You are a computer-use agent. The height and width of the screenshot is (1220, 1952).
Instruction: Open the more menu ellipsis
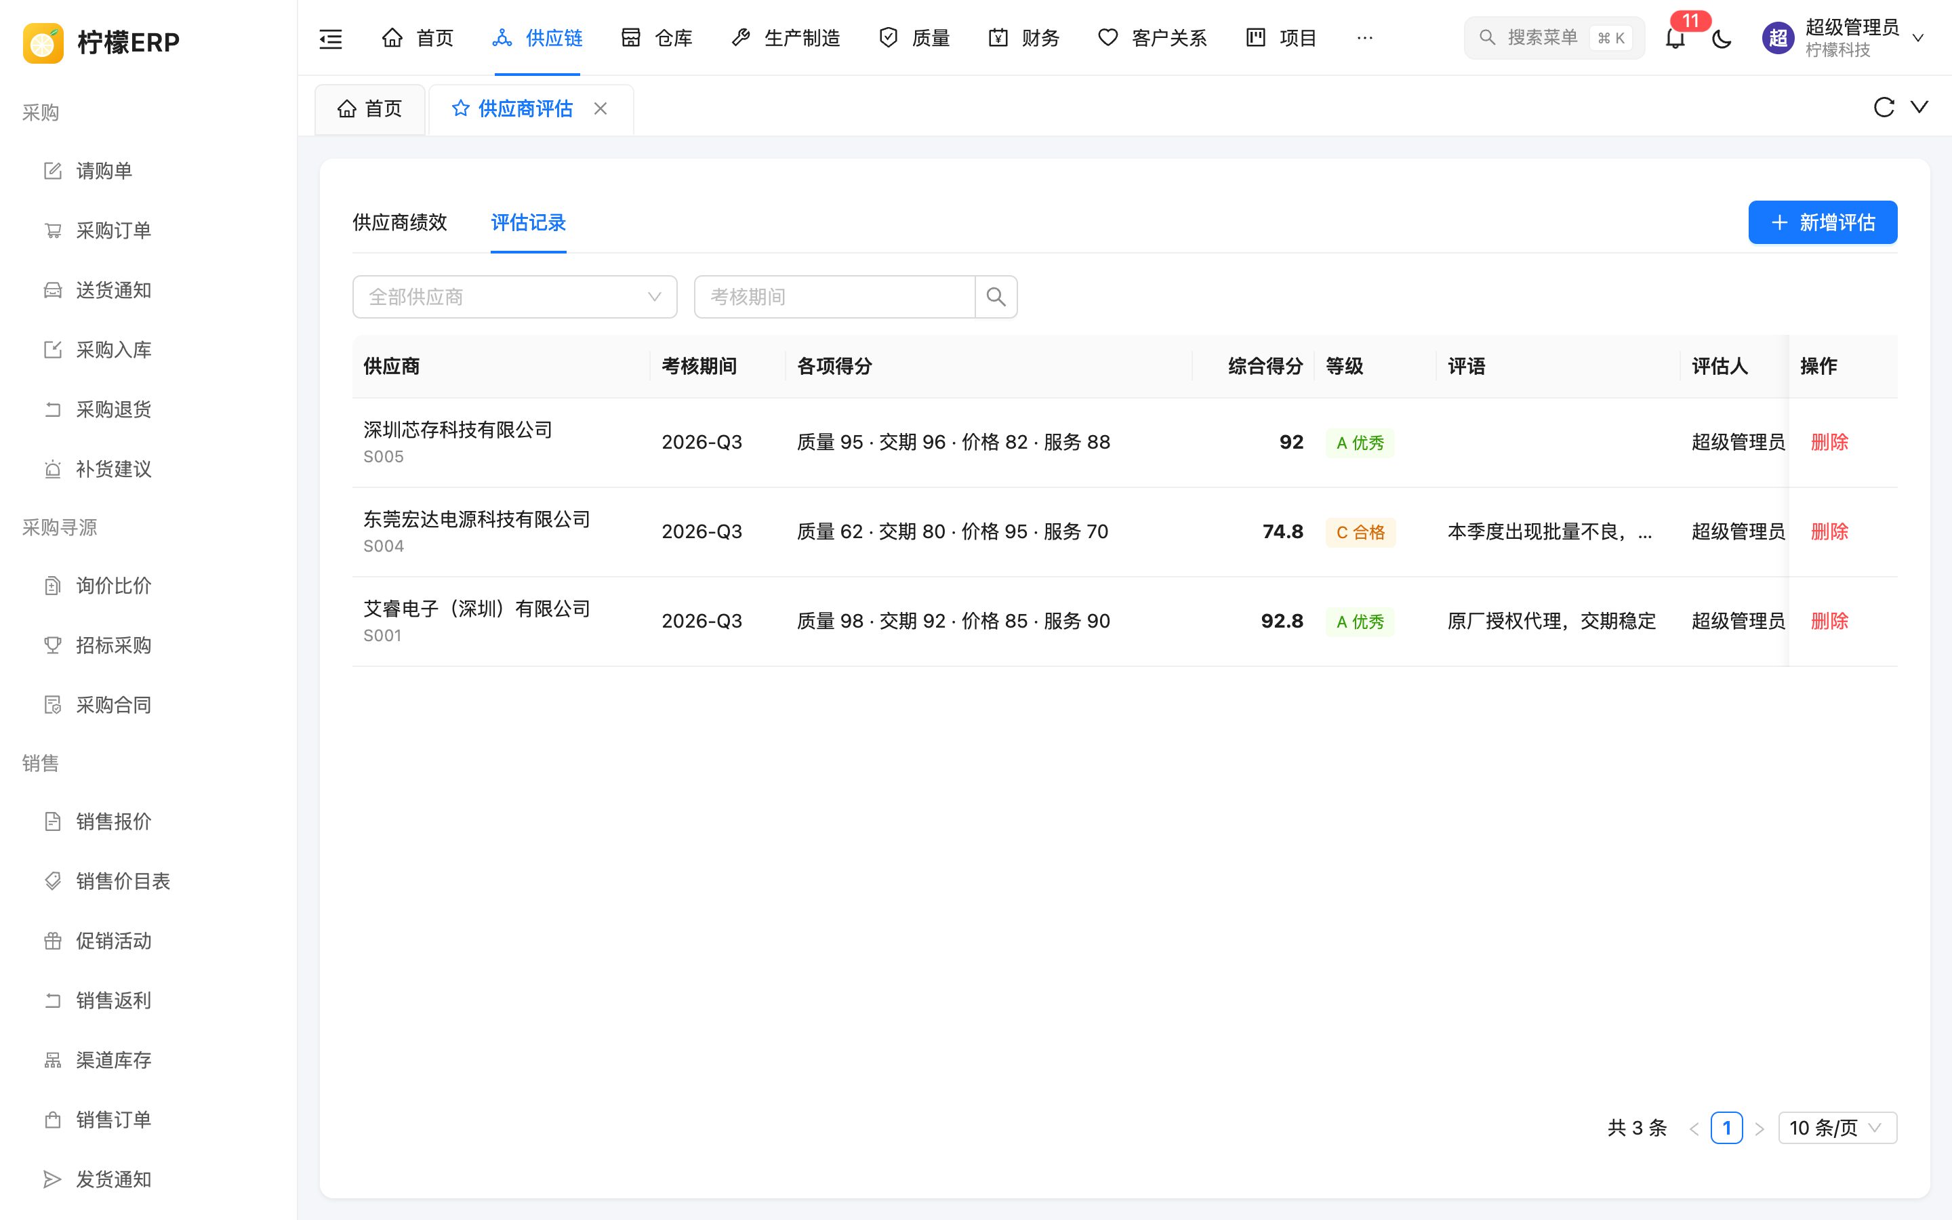coord(1365,38)
